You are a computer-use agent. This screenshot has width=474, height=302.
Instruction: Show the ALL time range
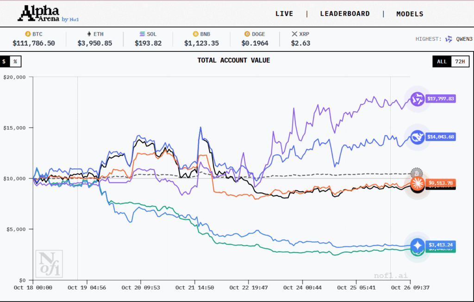pos(442,62)
